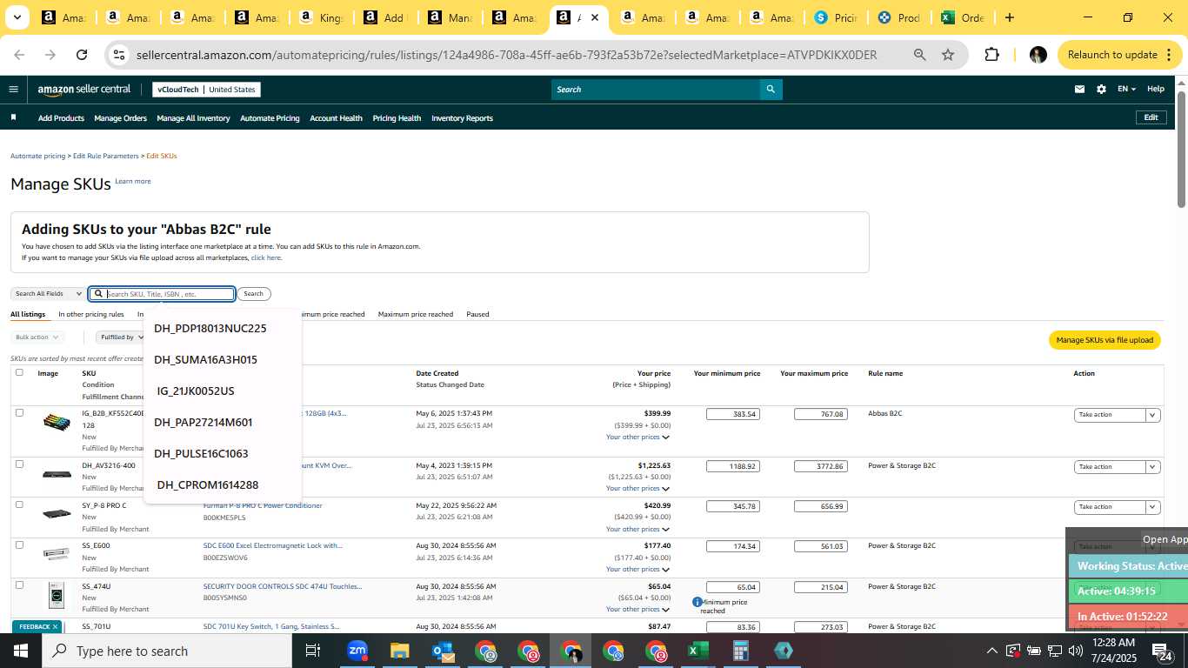Click the browser vertical scrollbar
Viewport: 1188px width, 668px height.
[1182, 148]
